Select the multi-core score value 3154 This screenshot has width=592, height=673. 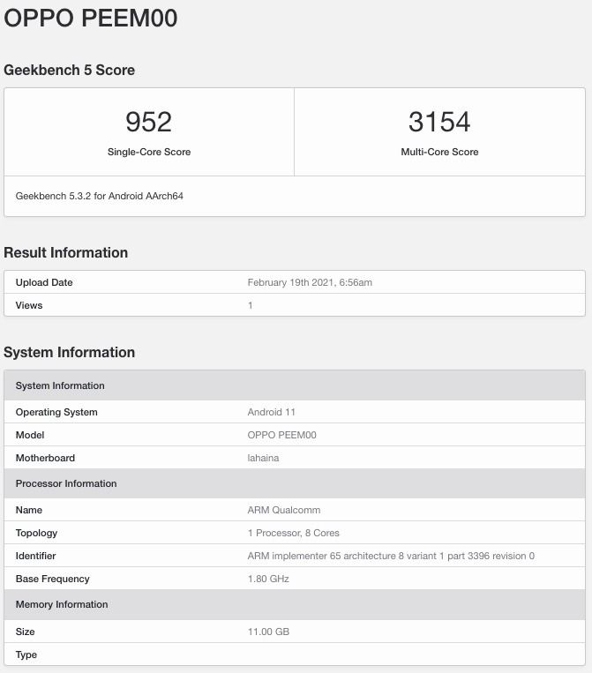pos(439,122)
